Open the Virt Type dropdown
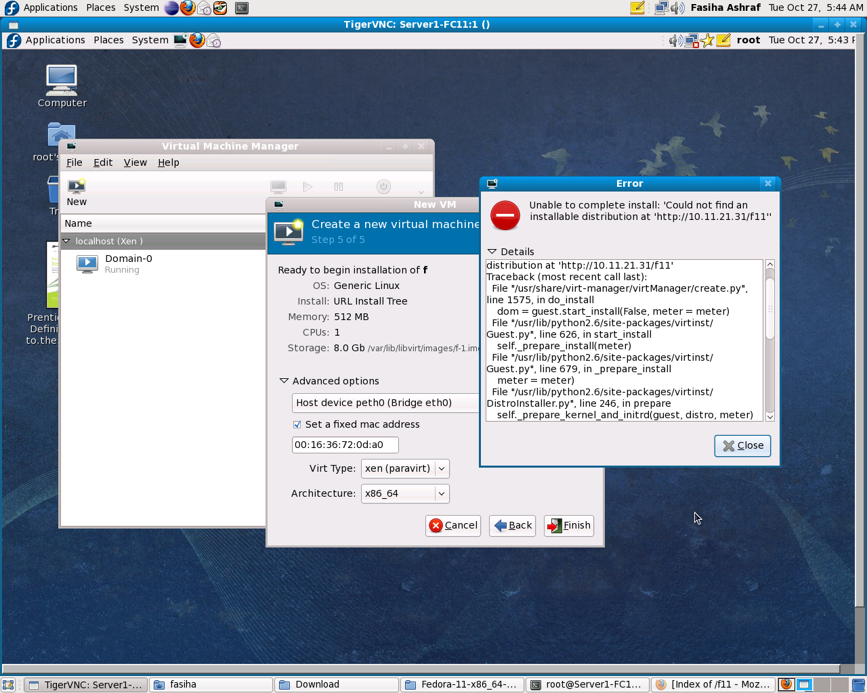This screenshot has height=693, width=867. 405,468
